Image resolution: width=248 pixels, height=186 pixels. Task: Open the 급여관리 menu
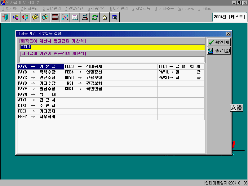[x=52, y=8]
